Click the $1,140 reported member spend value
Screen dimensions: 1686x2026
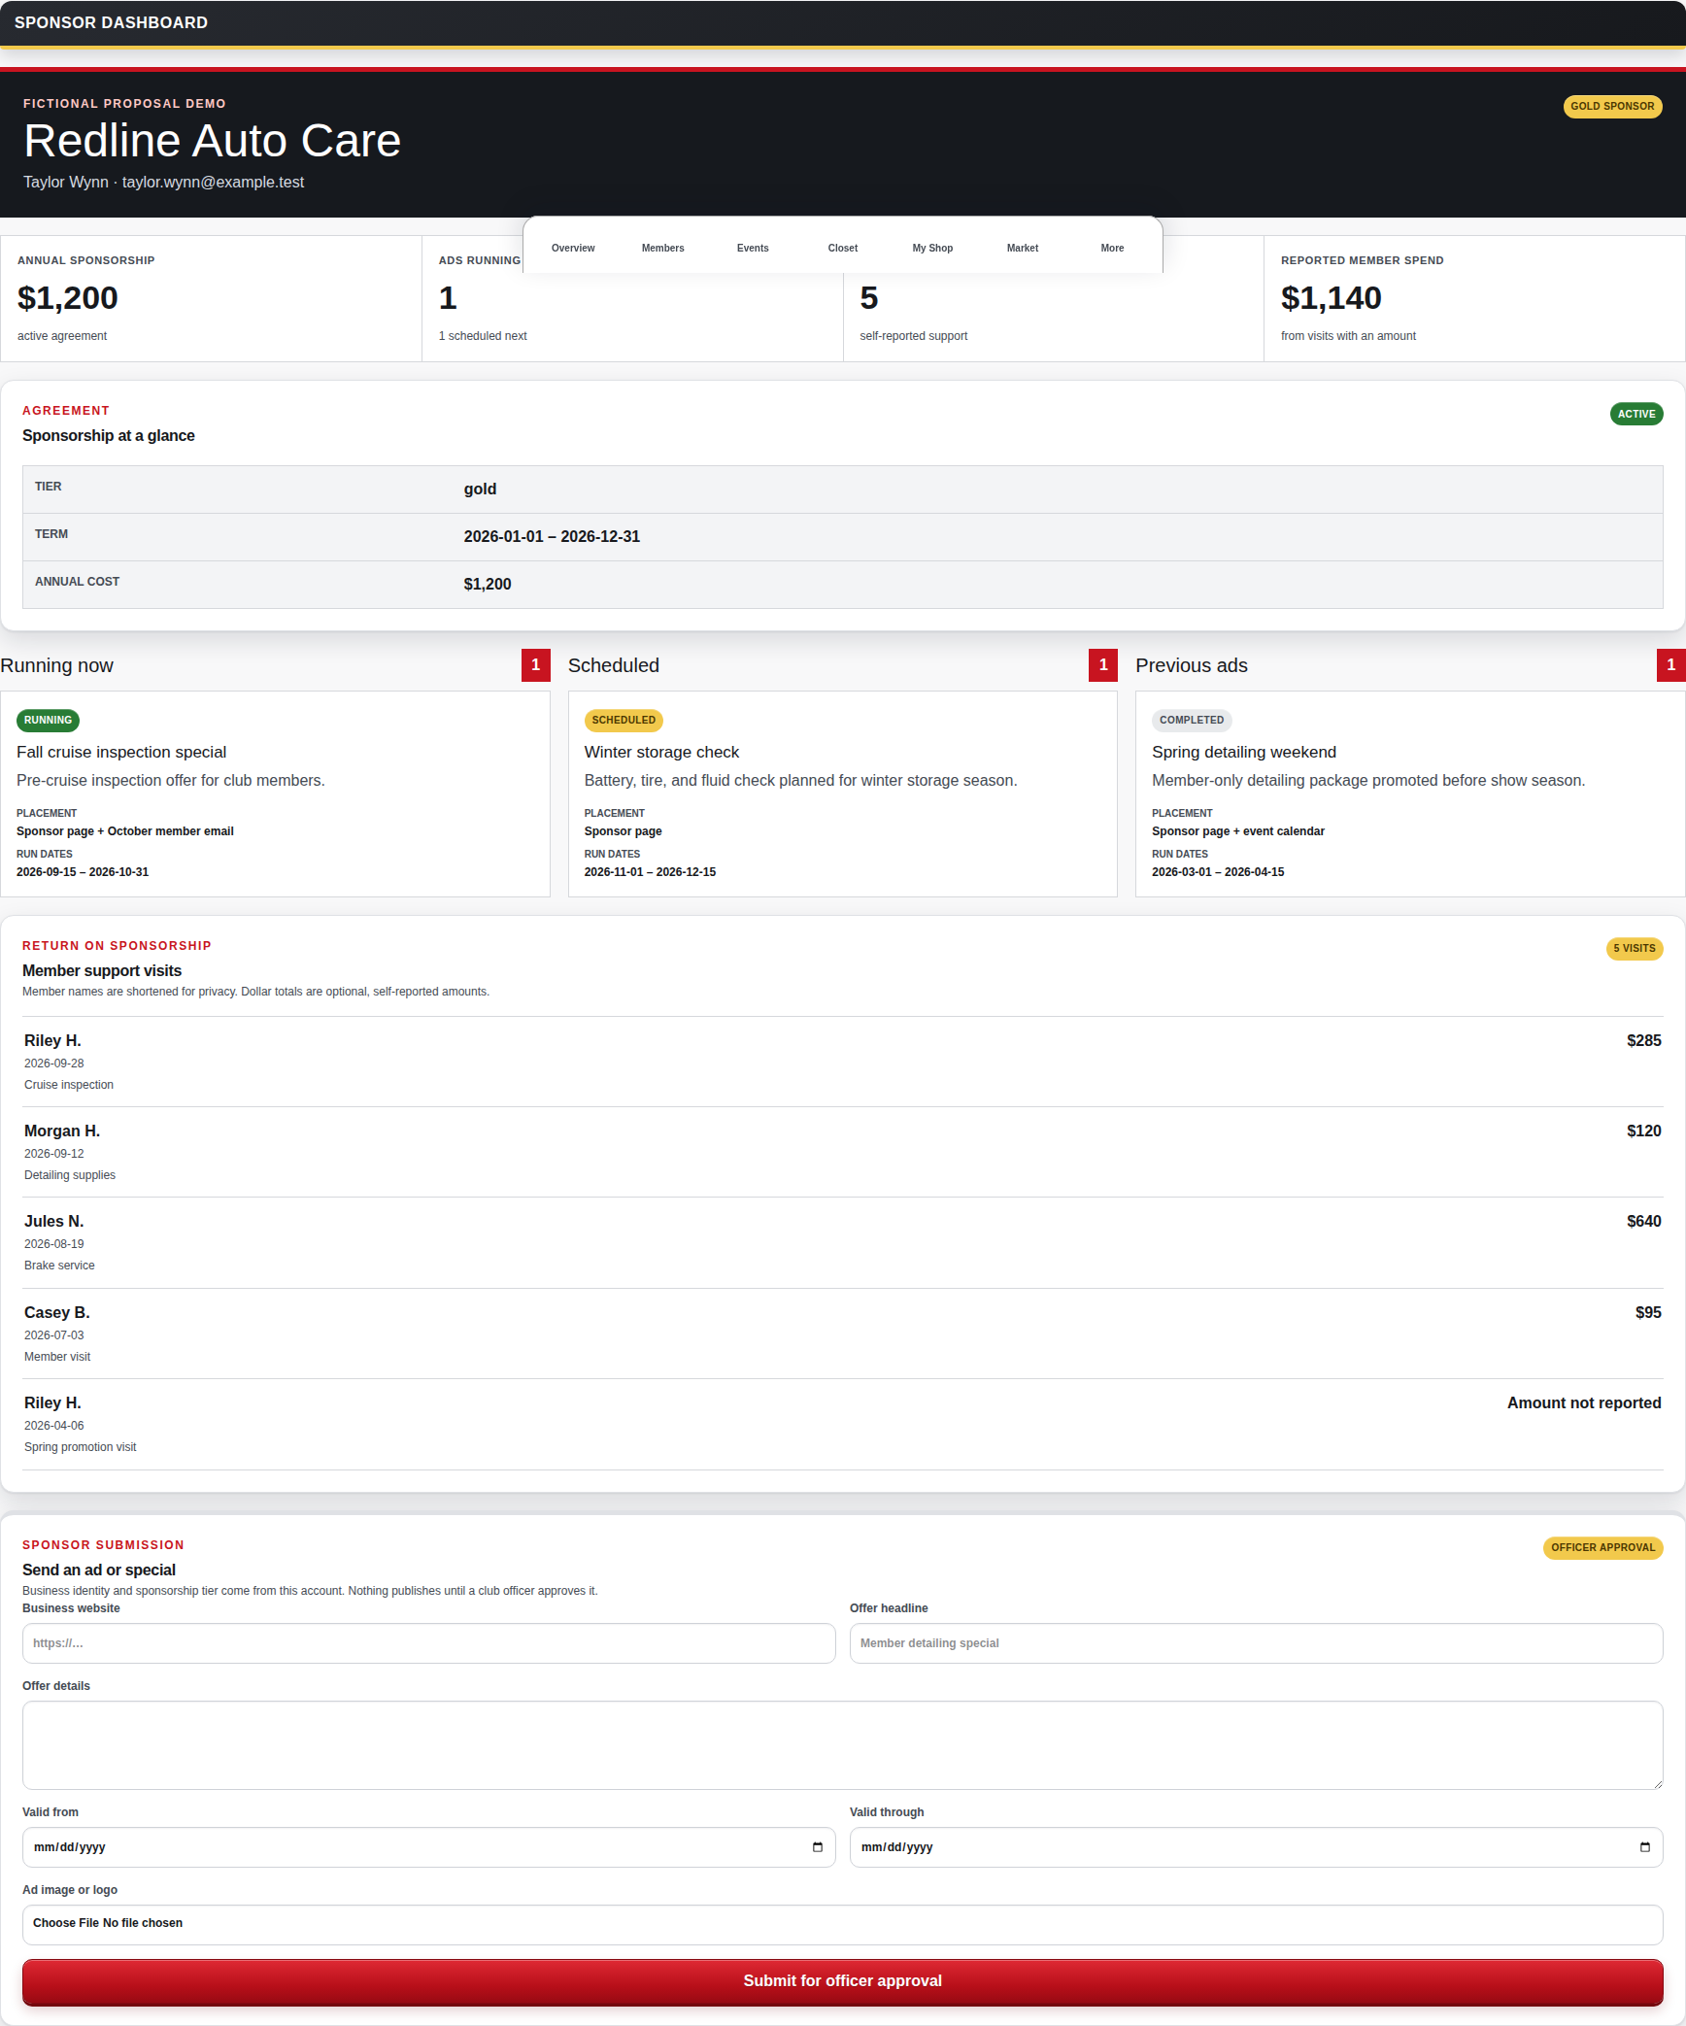click(x=1332, y=298)
